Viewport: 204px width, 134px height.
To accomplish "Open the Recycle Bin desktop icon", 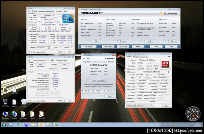I will point(5,103).
